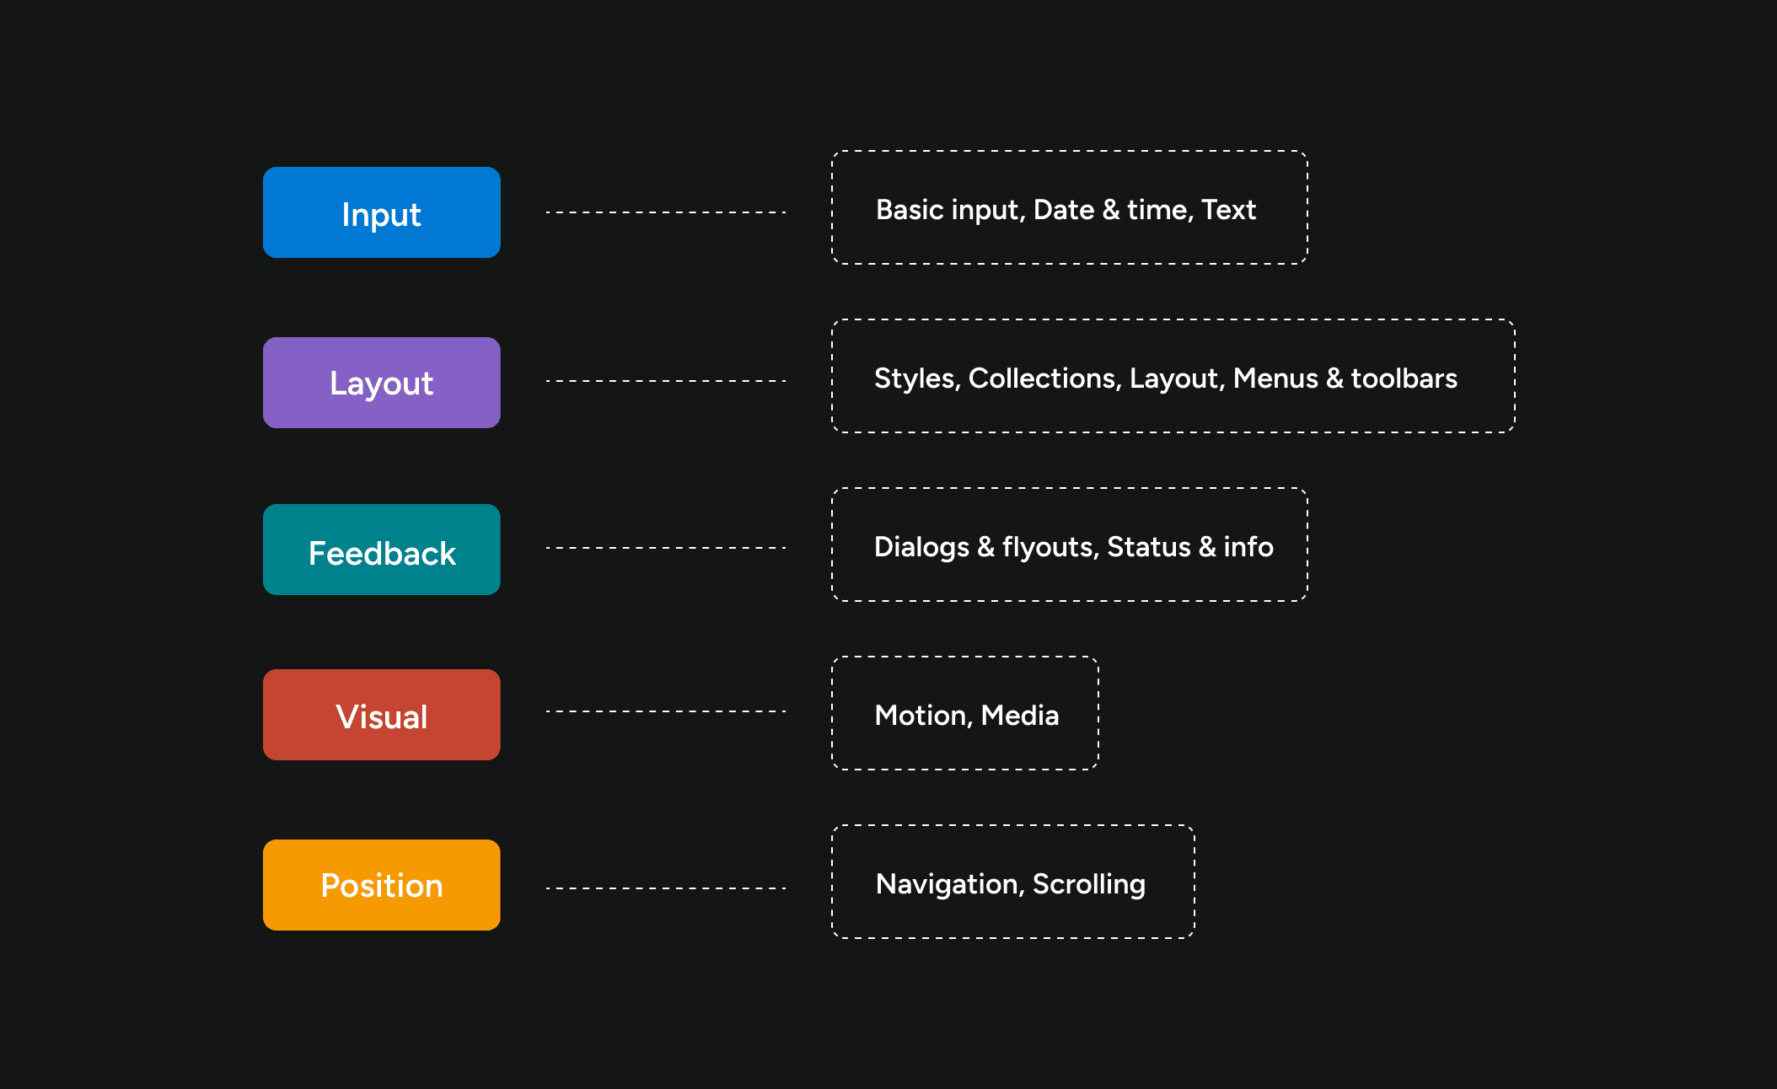The height and width of the screenshot is (1089, 1777).
Task: Click the blue Input button
Action: (381, 213)
